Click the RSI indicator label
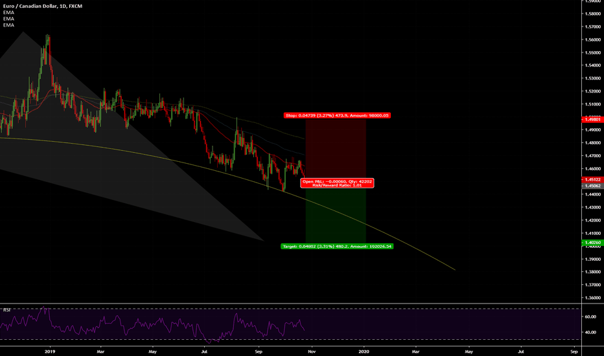 [7, 310]
